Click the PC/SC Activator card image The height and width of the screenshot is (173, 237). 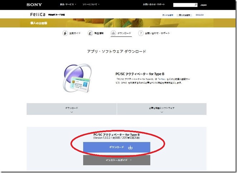point(77,78)
